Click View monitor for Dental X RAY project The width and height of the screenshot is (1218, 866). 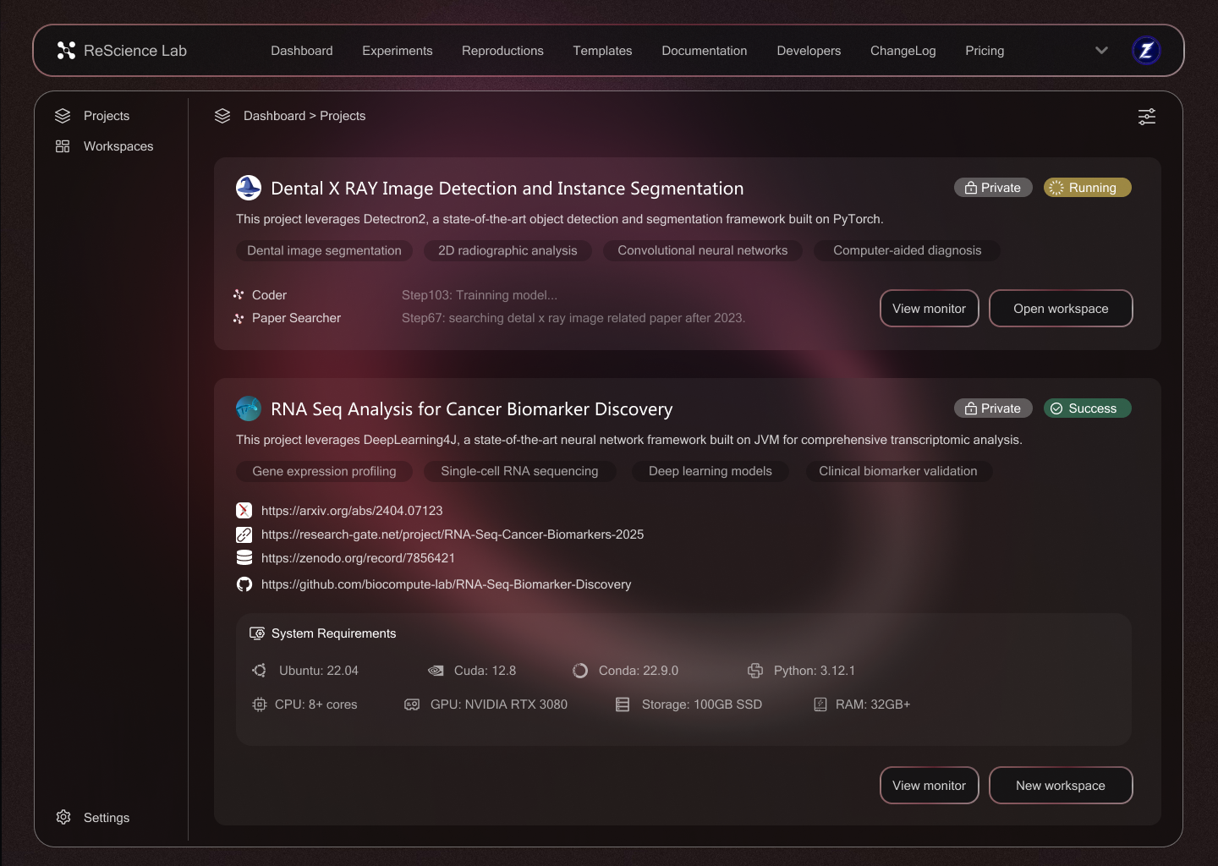pyautogui.click(x=929, y=309)
